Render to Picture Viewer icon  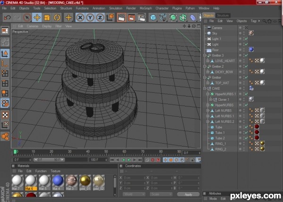132,17
